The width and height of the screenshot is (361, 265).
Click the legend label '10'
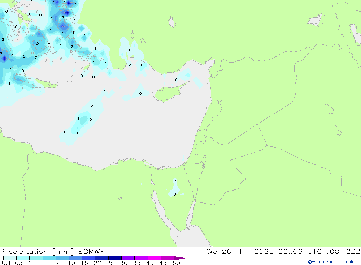click(x=71, y=263)
